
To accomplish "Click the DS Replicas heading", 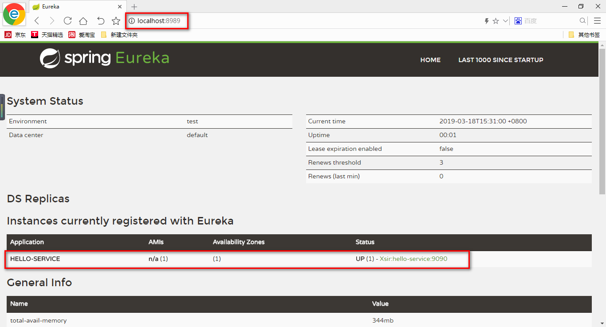I will coord(38,199).
